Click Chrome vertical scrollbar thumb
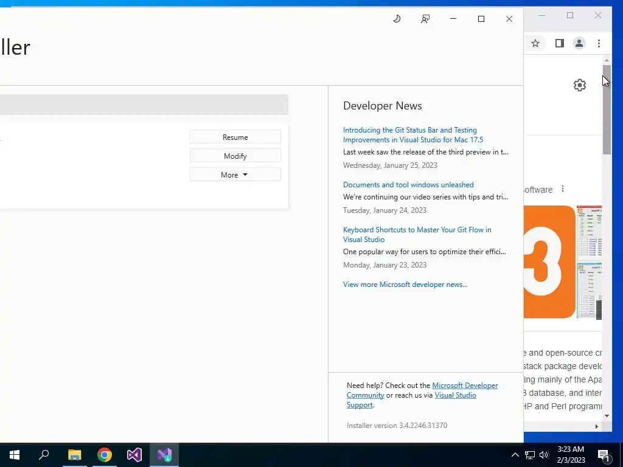 [x=607, y=109]
